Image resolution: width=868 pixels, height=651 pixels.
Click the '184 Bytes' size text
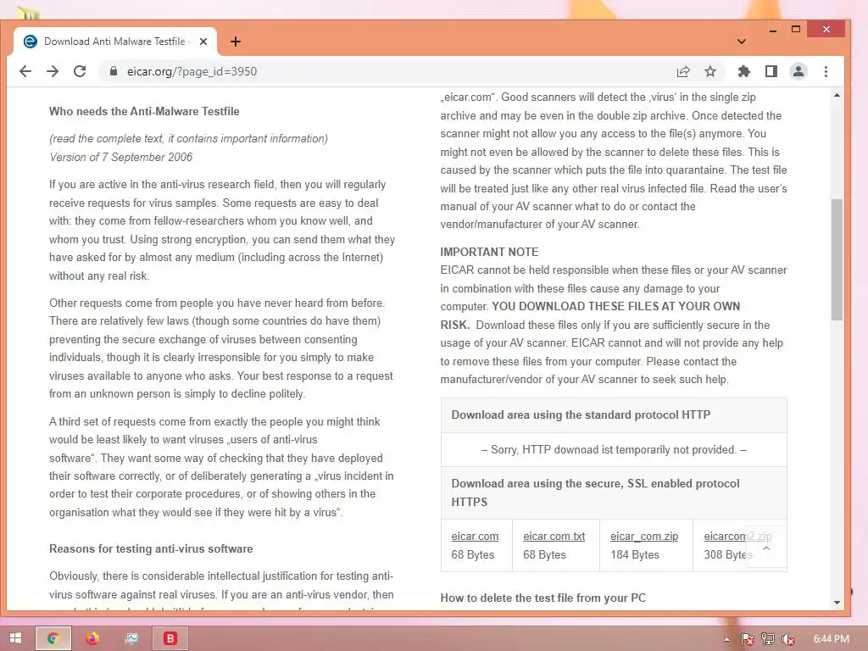(635, 554)
